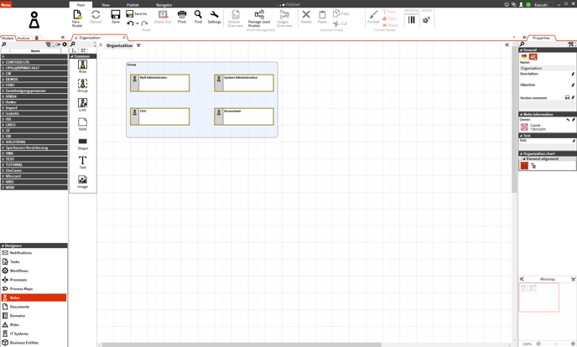Pick the Role element from palette

coord(82,66)
